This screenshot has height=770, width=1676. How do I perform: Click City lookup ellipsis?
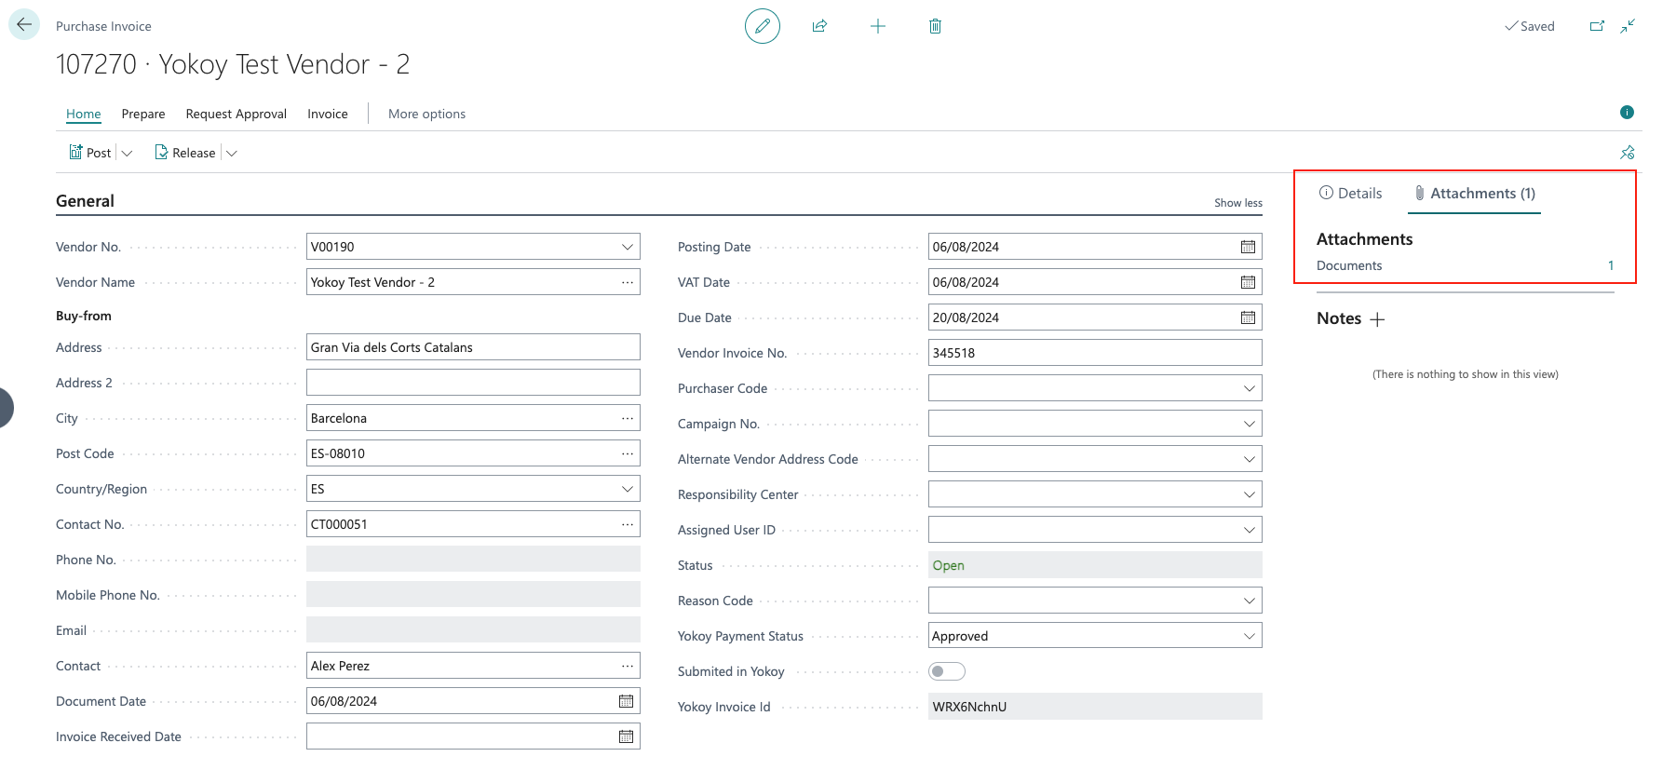pyautogui.click(x=628, y=418)
